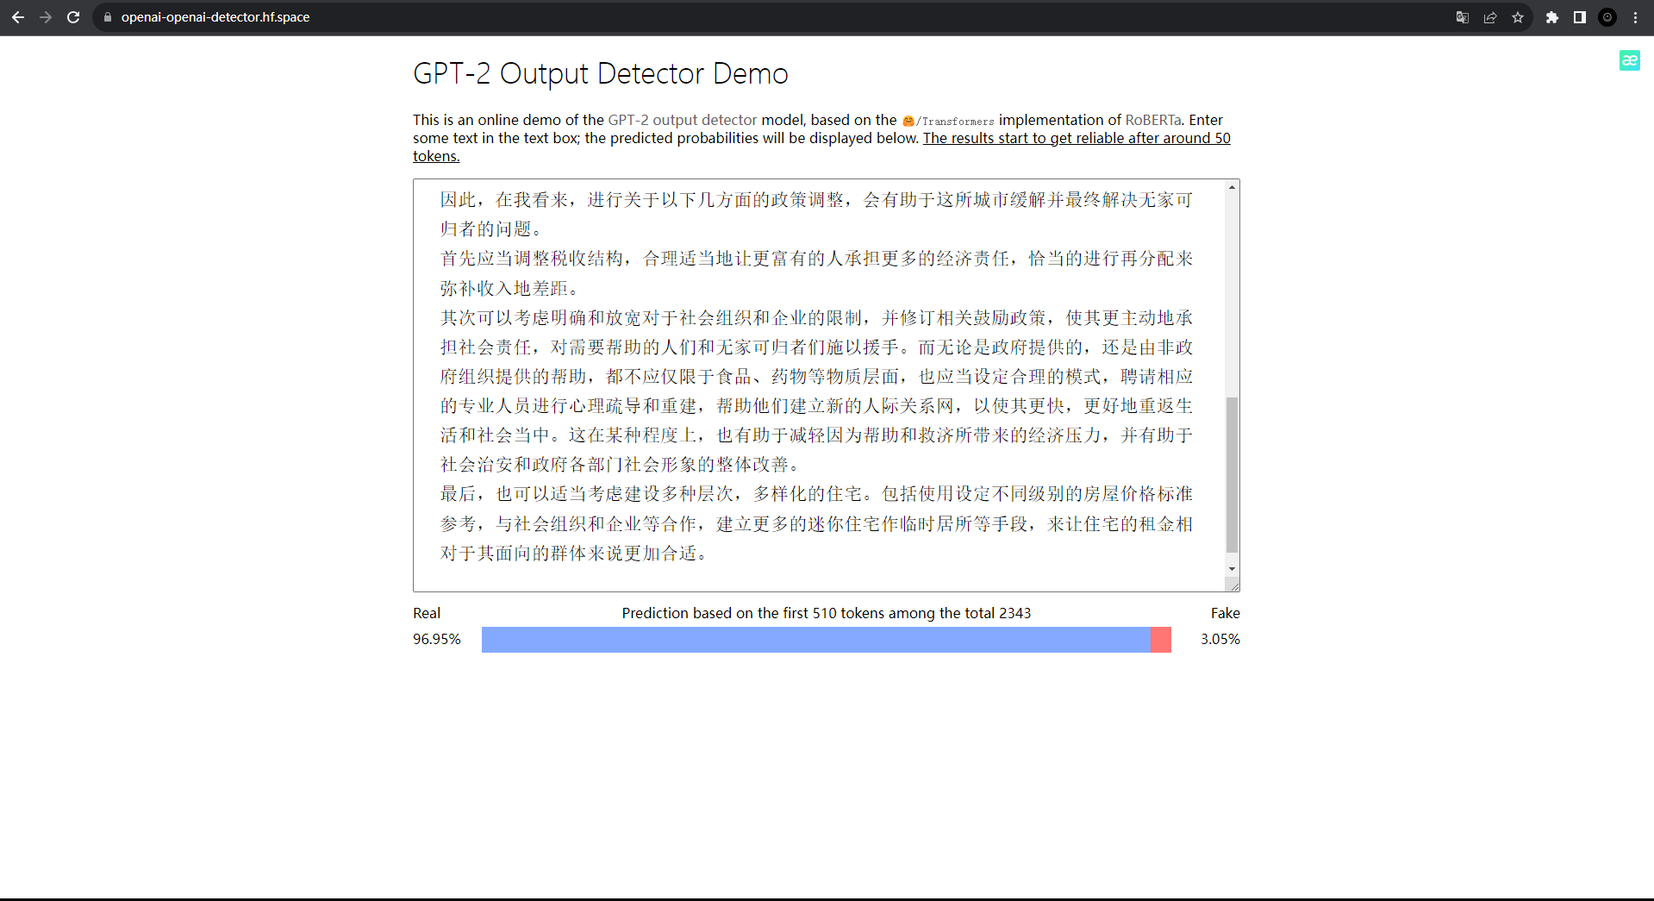The image size is (1654, 901).
Task: Follow the RoBERTa link
Action: tap(1153, 120)
